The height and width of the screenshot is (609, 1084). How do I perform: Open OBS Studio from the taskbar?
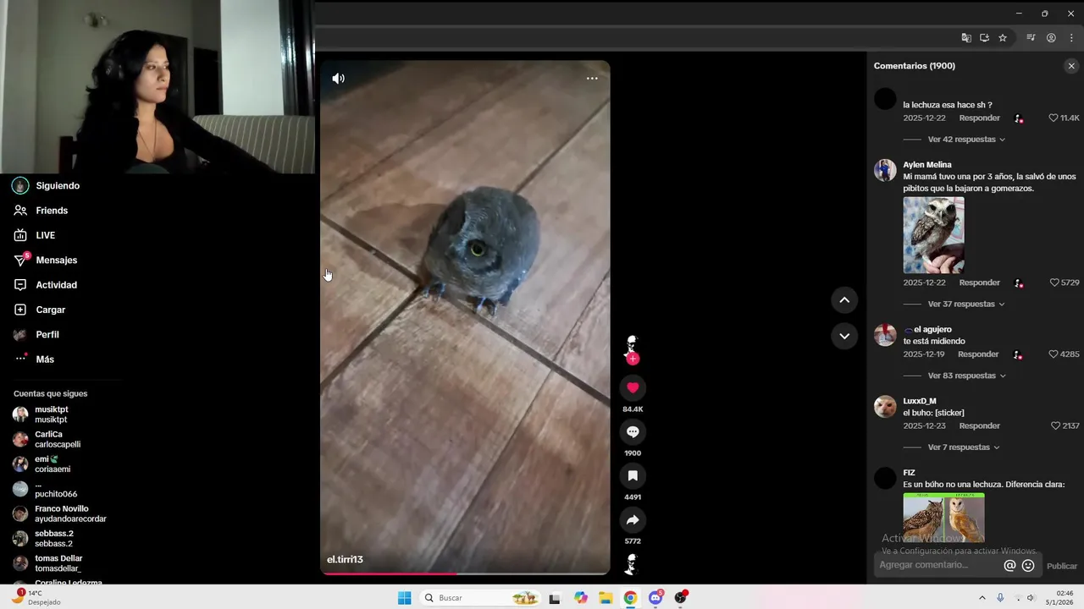point(681,598)
